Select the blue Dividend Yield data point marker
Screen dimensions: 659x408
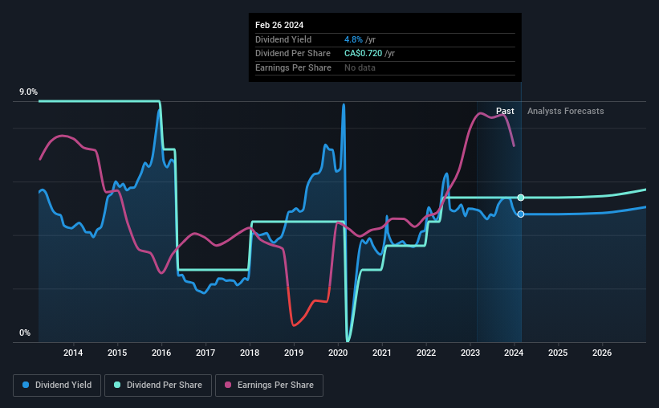521,214
